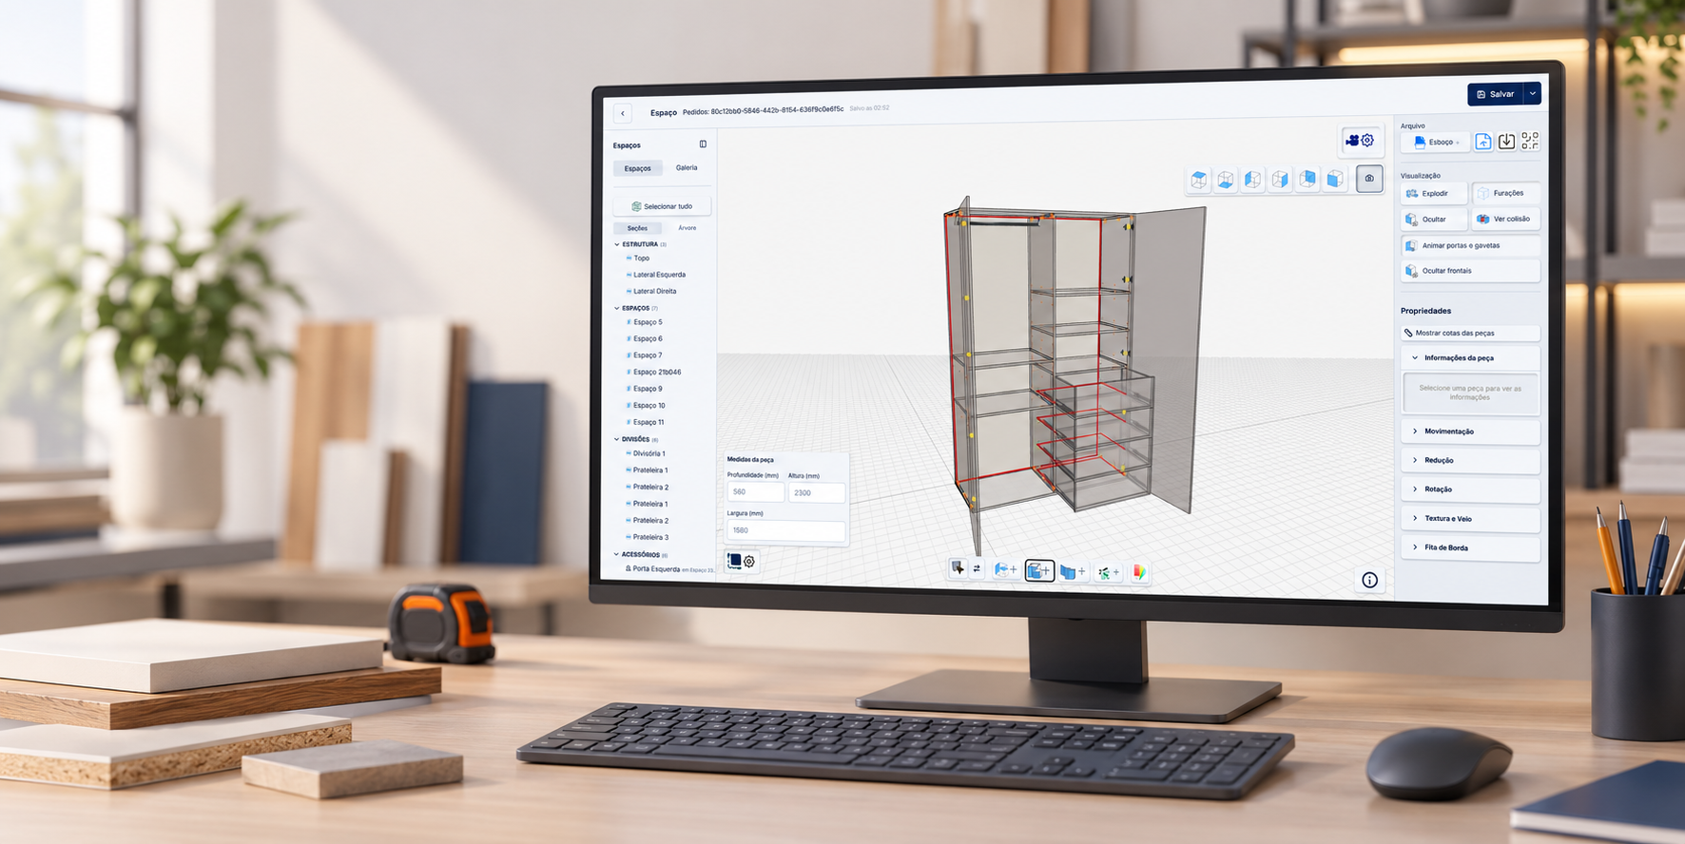The height and width of the screenshot is (844, 1685).
Task: Open the color palette tool
Action: point(1139,572)
